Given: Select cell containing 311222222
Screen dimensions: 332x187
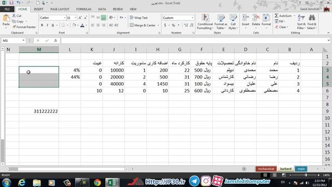Looking at the screenshot, I should point(39,111).
